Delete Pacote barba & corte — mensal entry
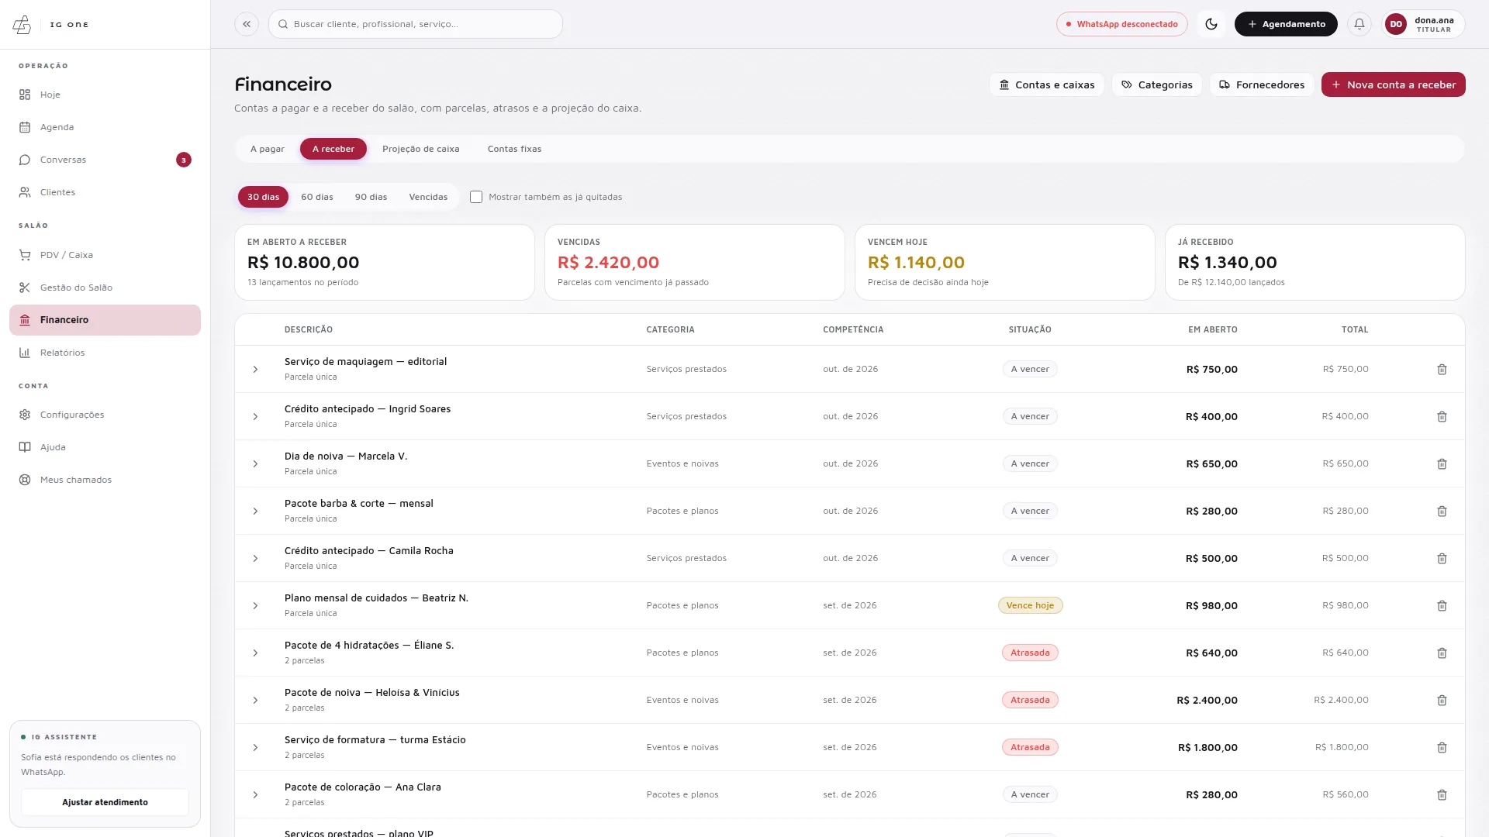Screen dimensions: 1489x837 (1442, 511)
